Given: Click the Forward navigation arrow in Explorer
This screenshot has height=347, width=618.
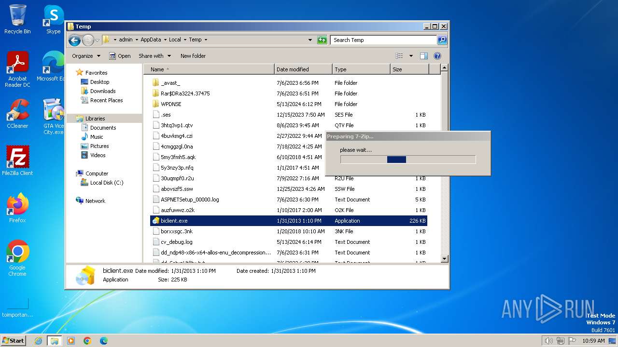Looking at the screenshot, I should pyautogui.click(x=88, y=40).
